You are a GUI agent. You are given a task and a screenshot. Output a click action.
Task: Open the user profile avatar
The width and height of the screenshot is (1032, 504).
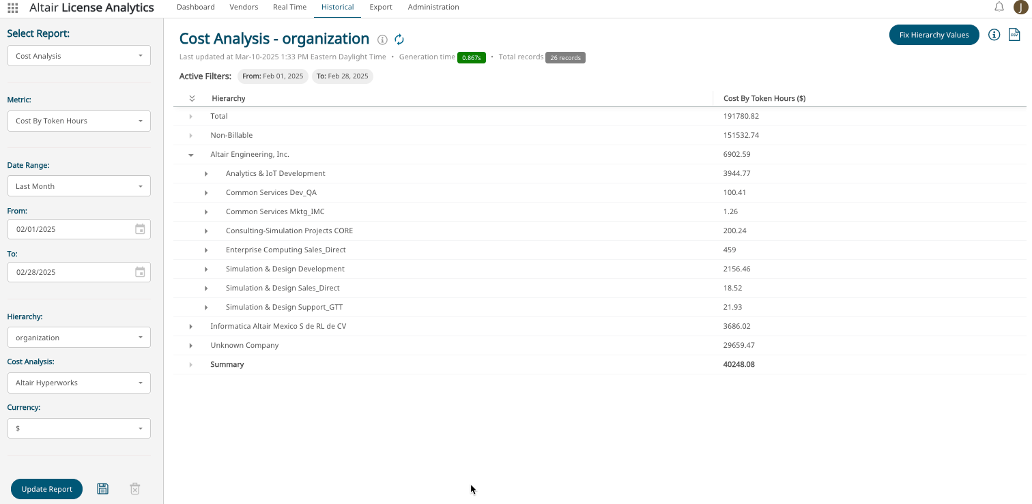tap(1020, 8)
